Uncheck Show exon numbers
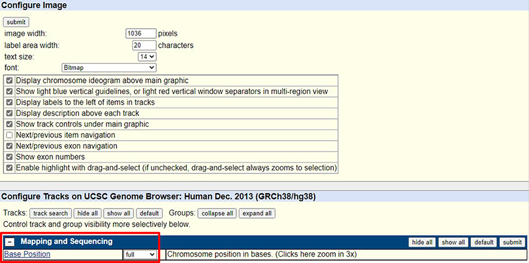This screenshot has height=263, width=529. pyautogui.click(x=9, y=157)
